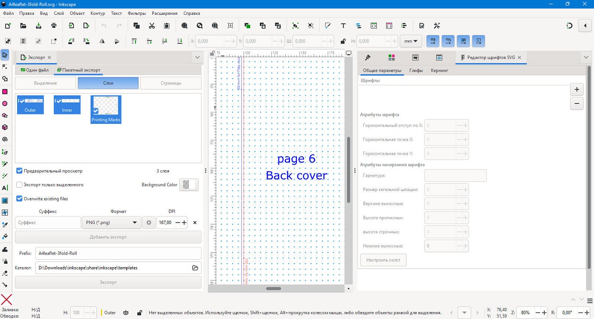Click the 'Настроить холст' button
Screen dimensions: 594x319
pos(383,260)
